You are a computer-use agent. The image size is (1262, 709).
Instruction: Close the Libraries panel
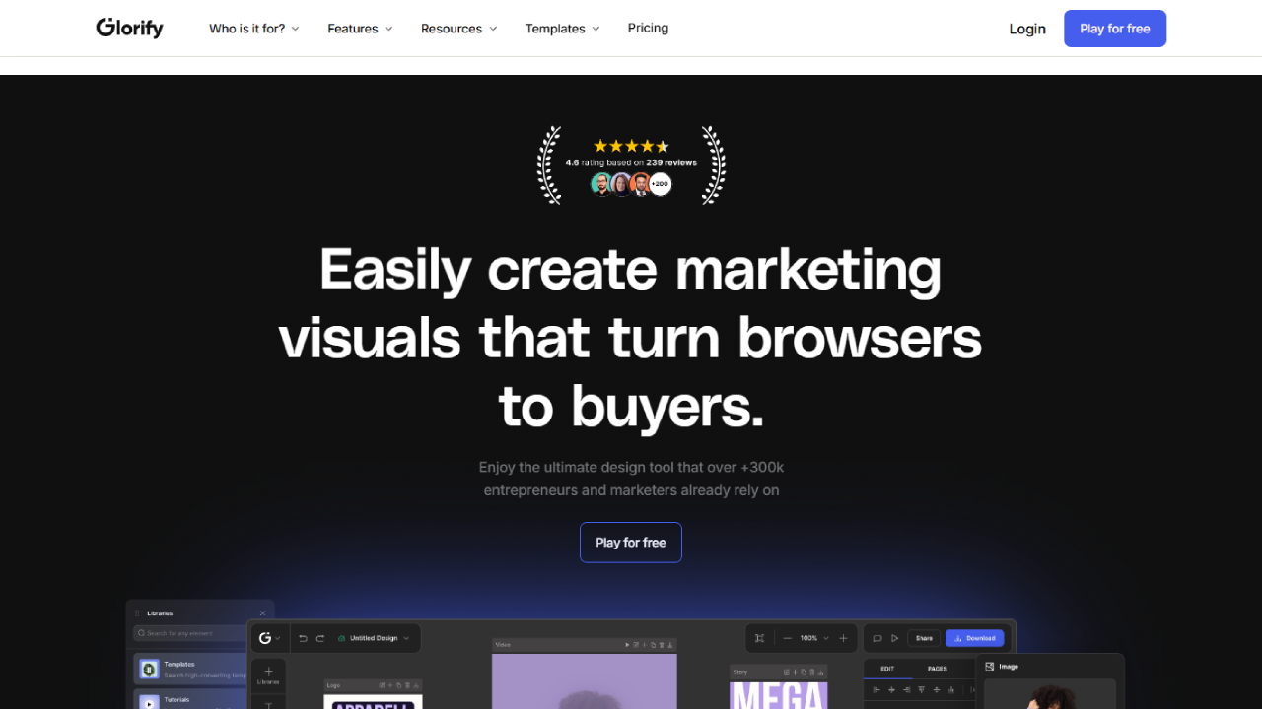[262, 613]
